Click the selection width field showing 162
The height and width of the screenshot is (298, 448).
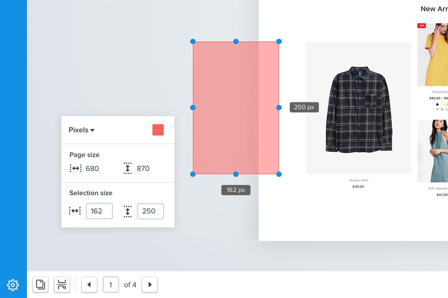tap(99, 211)
